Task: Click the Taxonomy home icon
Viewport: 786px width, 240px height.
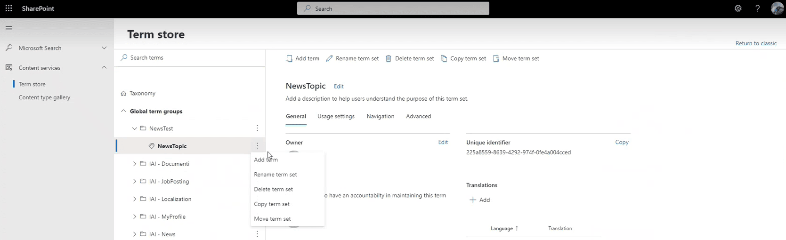Action: (x=123, y=94)
